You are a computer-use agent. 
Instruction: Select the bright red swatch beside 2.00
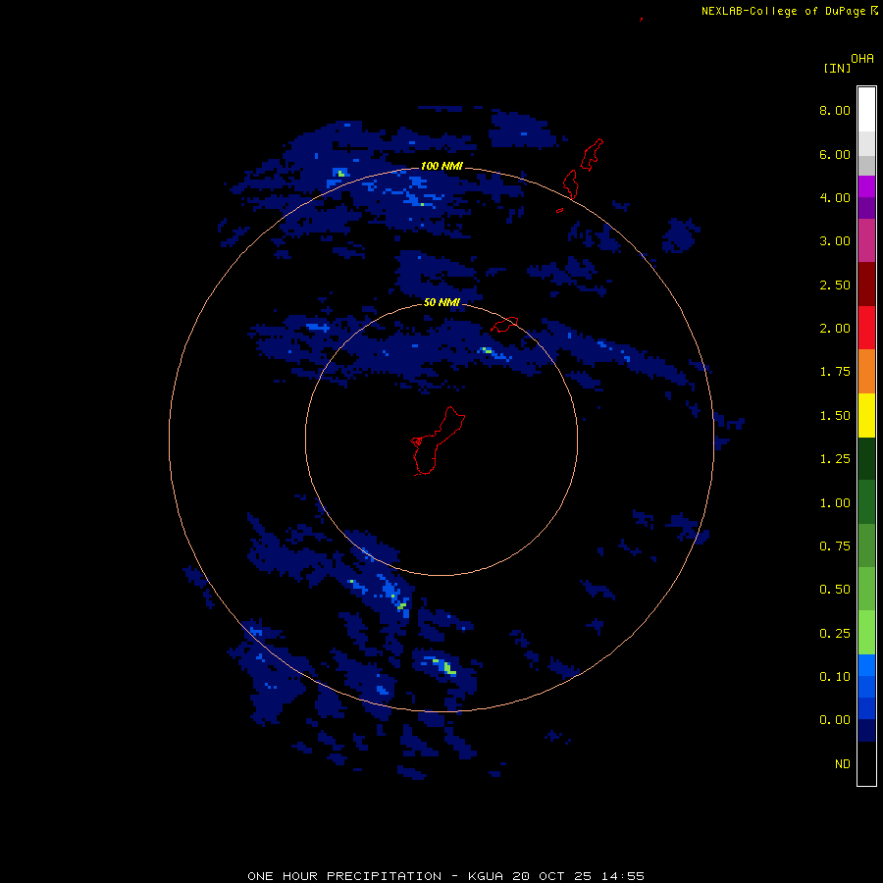(866, 329)
